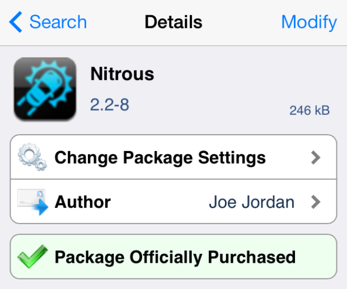
Task: Tap the Package Officially Purchased text
Action: 175,257
